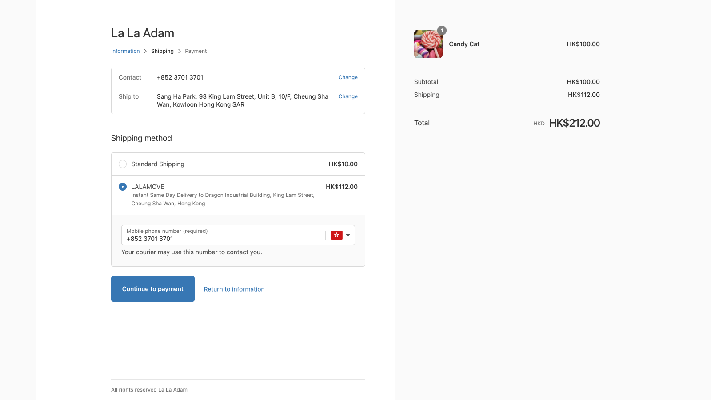Viewport: 711px width, 400px height.
Task: Click the Candy Cat product thumbnail
Action: click(428, 44)
